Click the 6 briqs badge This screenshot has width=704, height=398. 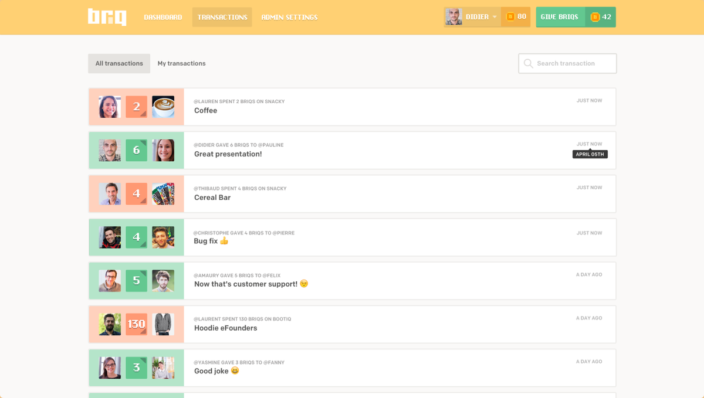[x=136, y=150]
